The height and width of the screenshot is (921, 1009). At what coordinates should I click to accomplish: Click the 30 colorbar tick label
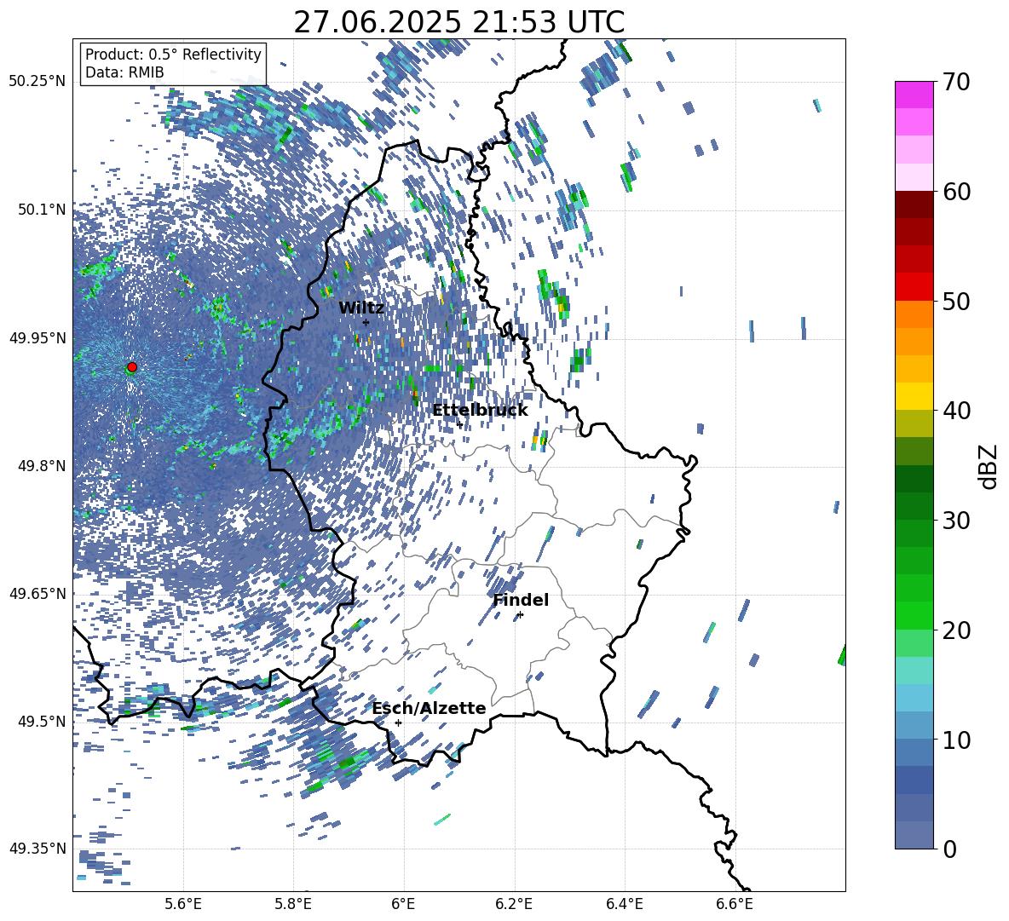956,520
